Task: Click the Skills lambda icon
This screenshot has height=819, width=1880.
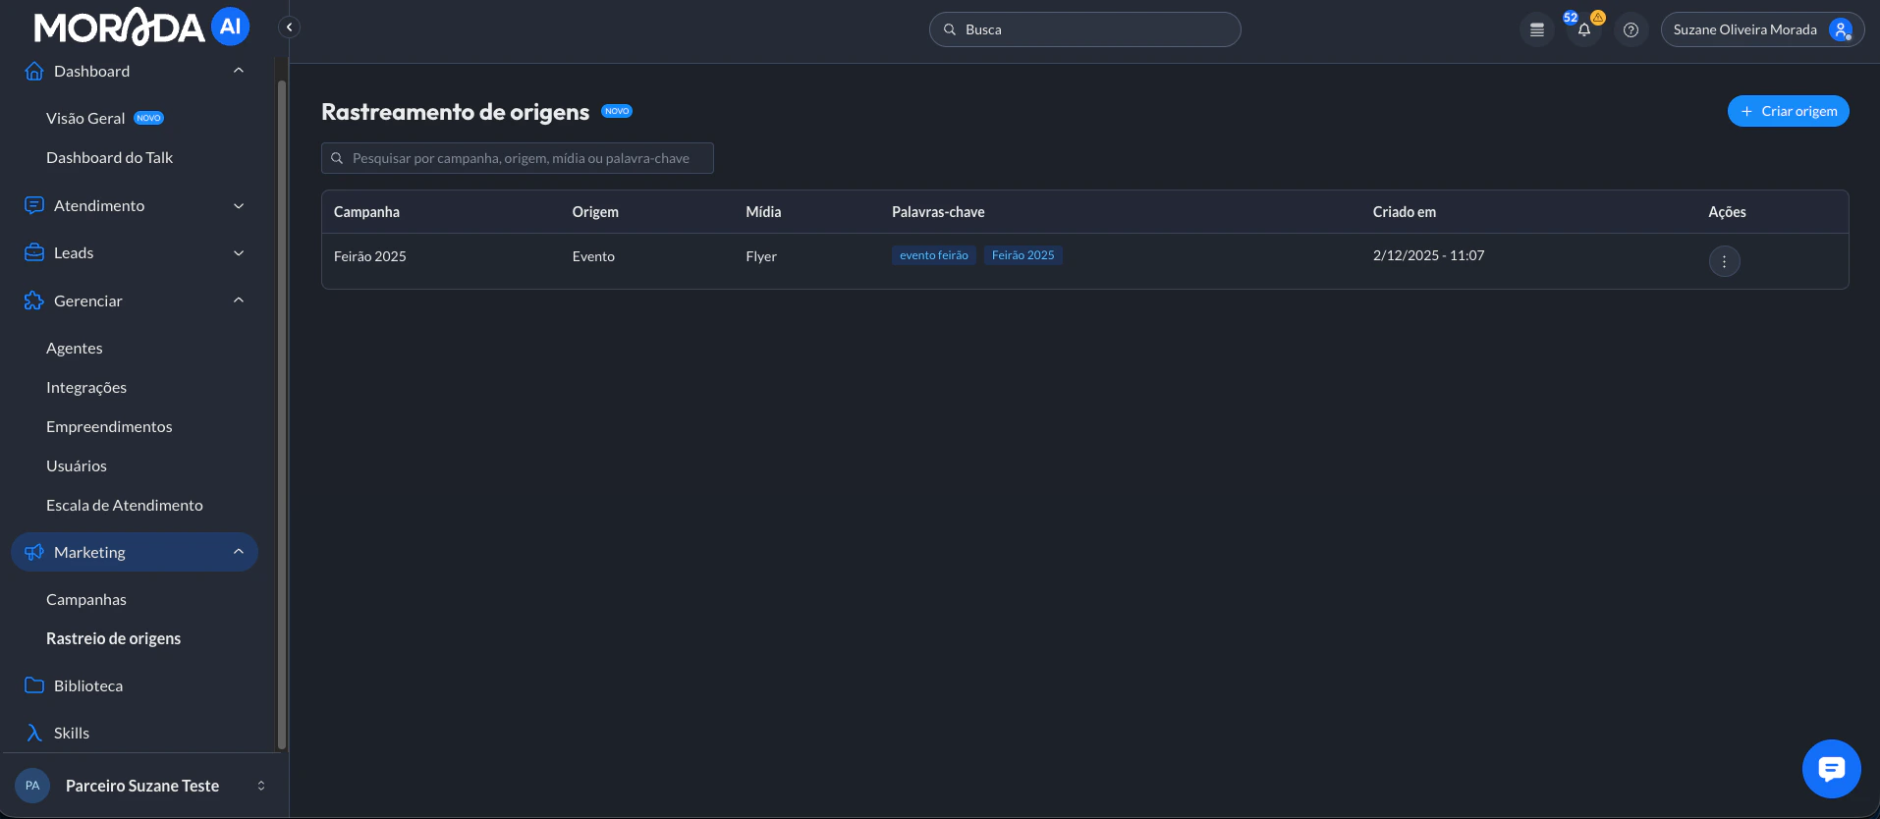Action: 34,733
